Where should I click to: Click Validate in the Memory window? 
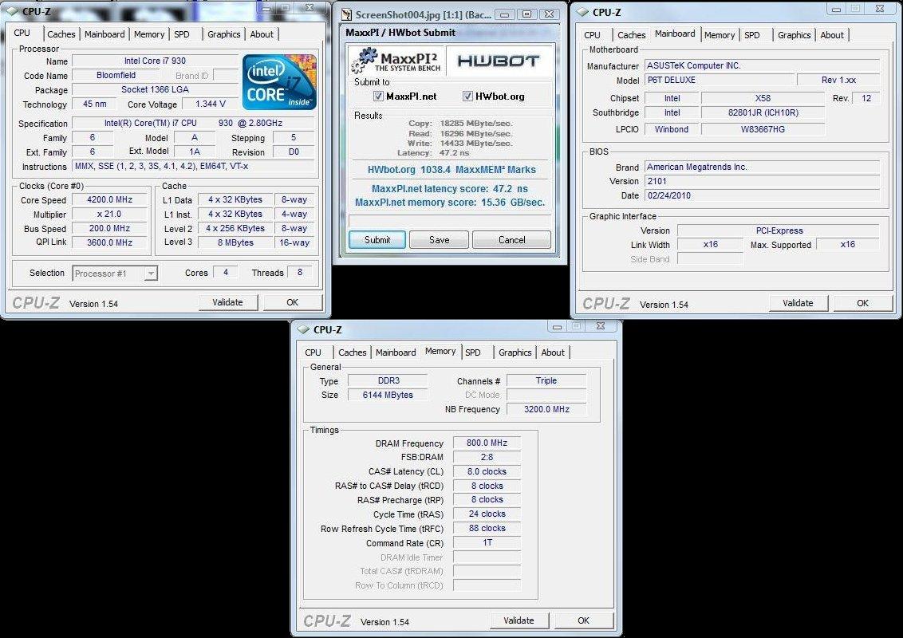[519, 620]
